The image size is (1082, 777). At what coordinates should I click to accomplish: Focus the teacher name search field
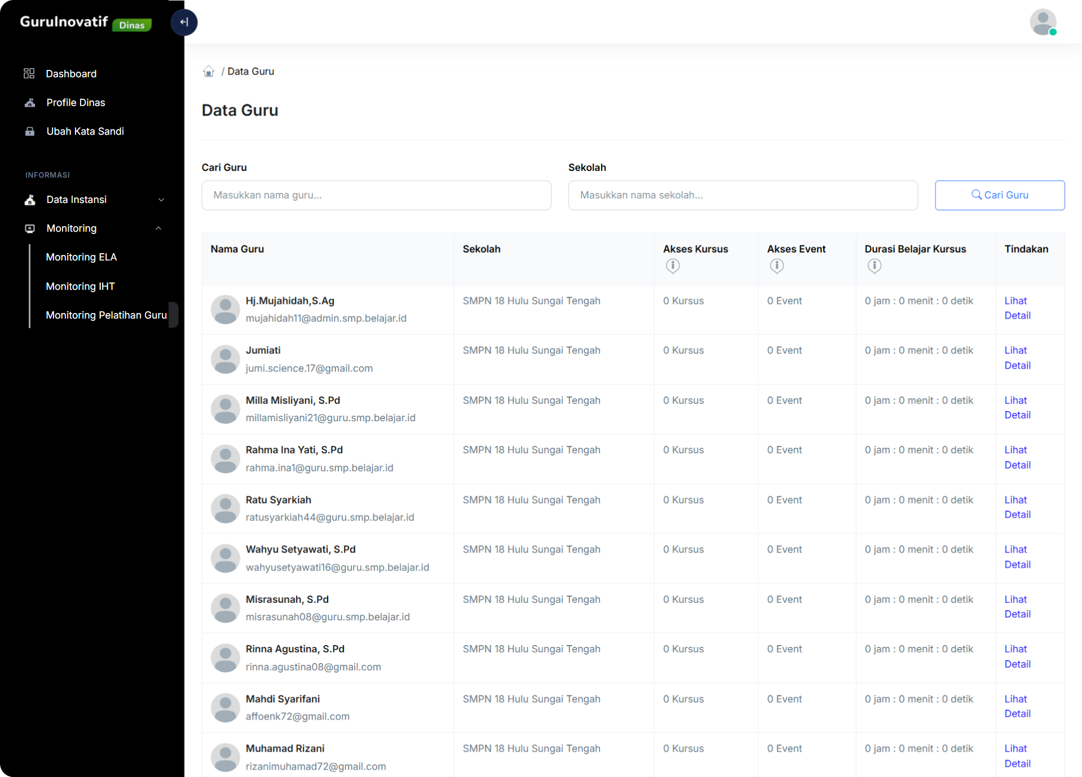coord(376,195)
